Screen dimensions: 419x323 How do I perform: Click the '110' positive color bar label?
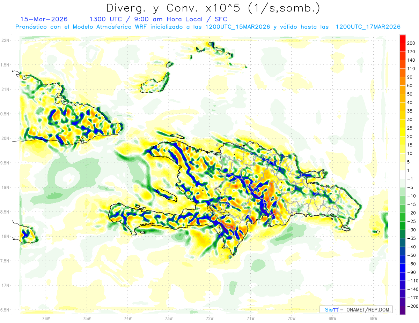pyautogui.click(x=411, y=69)
